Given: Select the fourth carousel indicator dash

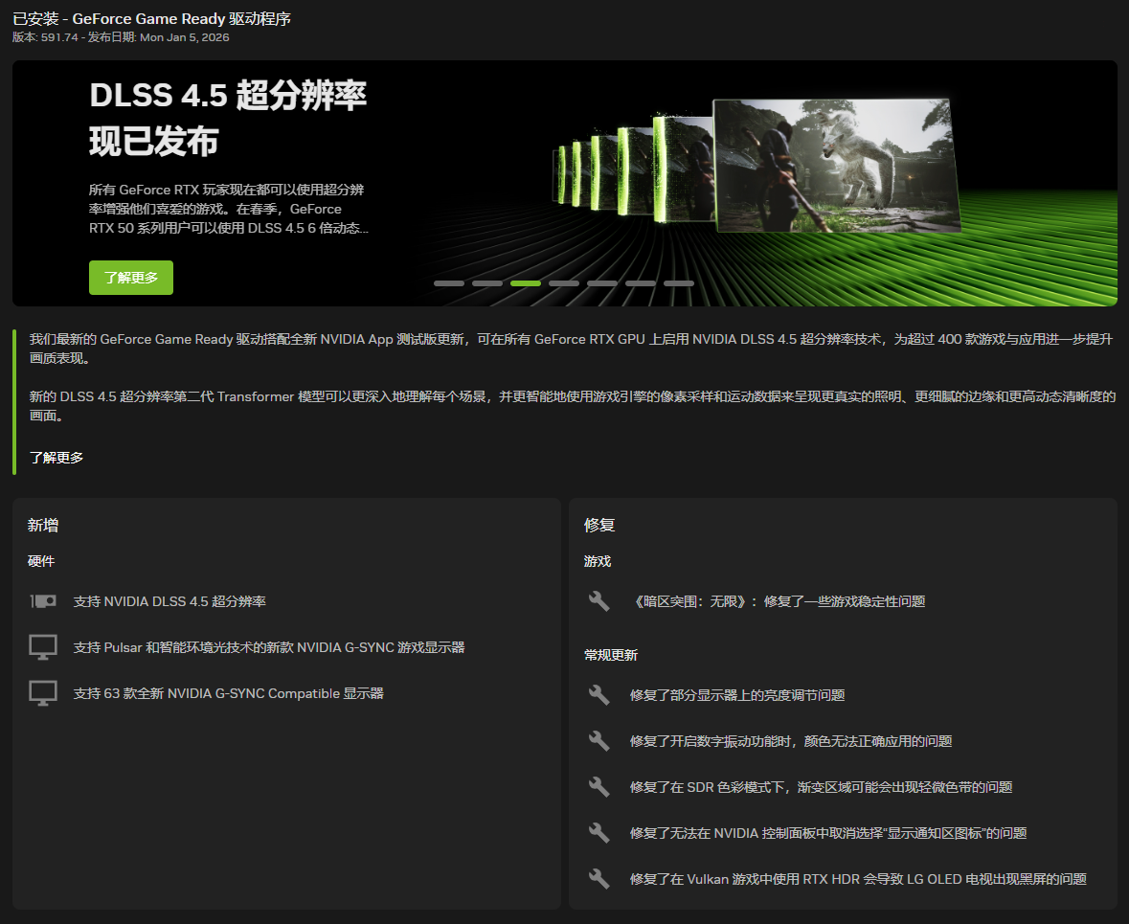Looking at the screenshot, I should coord(564,283).
